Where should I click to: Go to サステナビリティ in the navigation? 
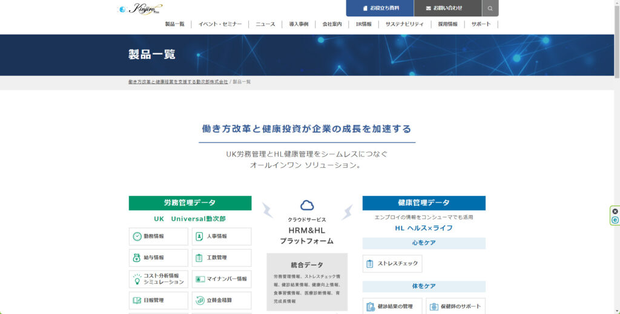pos(404,24)
